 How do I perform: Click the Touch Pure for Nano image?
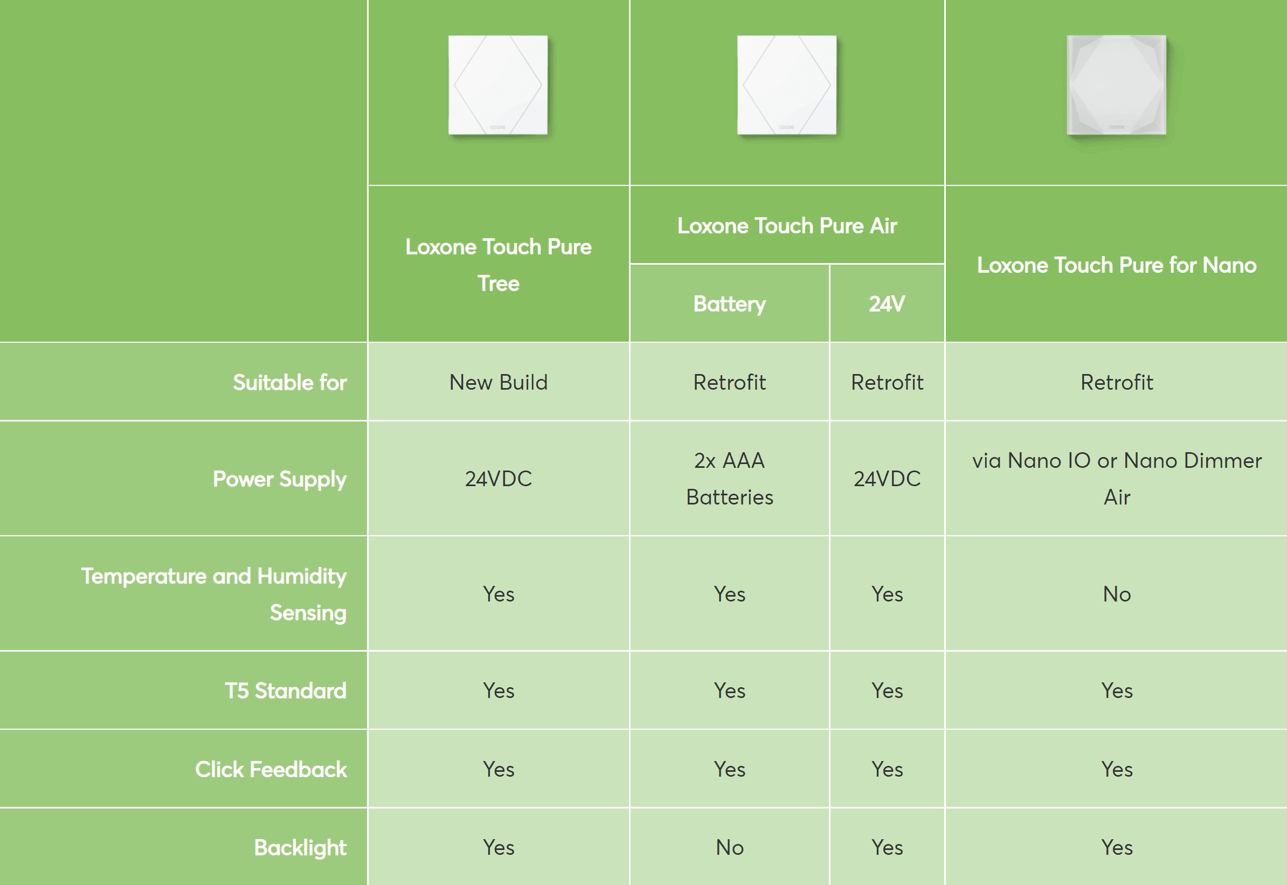pos(1116,85)
